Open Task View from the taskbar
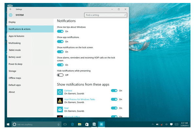The image size is (196, 130). (65, 124)
